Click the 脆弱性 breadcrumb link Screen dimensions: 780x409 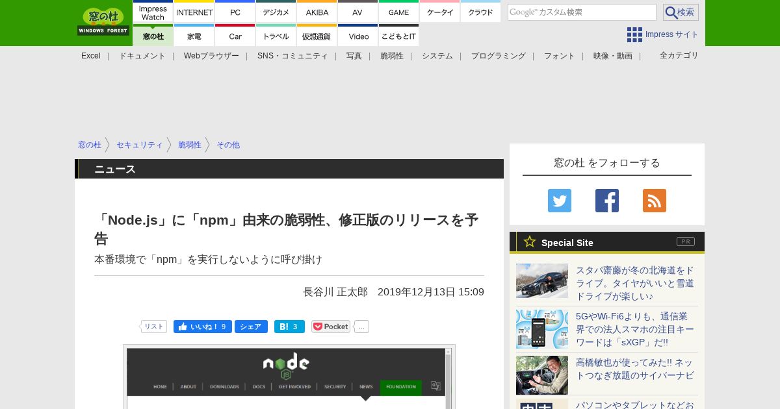click(x=190, y=145)
